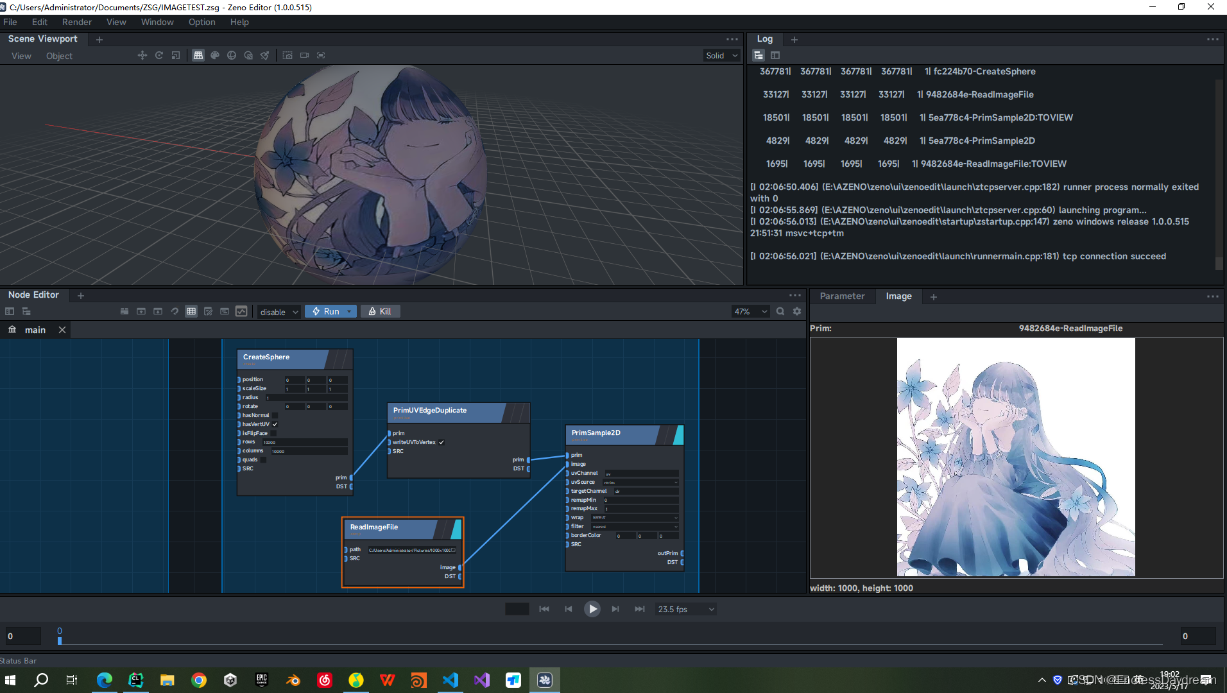Viewport: 1227px width, 693px height.
Task: Open the Option menu
Action: click(x=202, y=22)
